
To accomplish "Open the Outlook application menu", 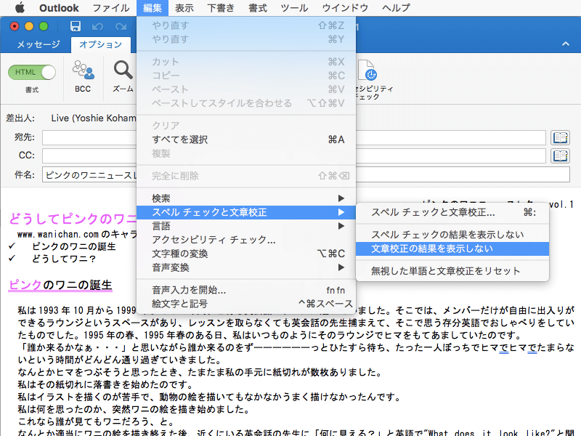I will [59, 8].
